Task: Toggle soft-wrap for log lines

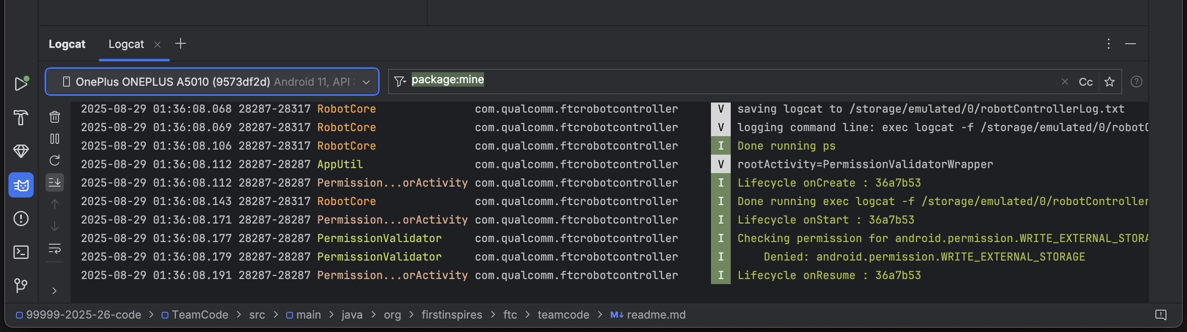Action: pyautogui.click(x=54, y=249)
